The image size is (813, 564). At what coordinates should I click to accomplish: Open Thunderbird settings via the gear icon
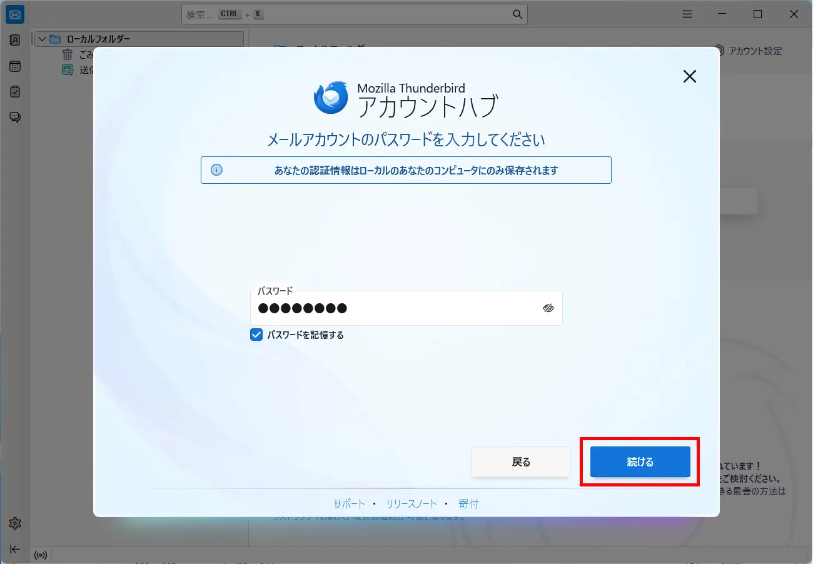tap(14, 523)
